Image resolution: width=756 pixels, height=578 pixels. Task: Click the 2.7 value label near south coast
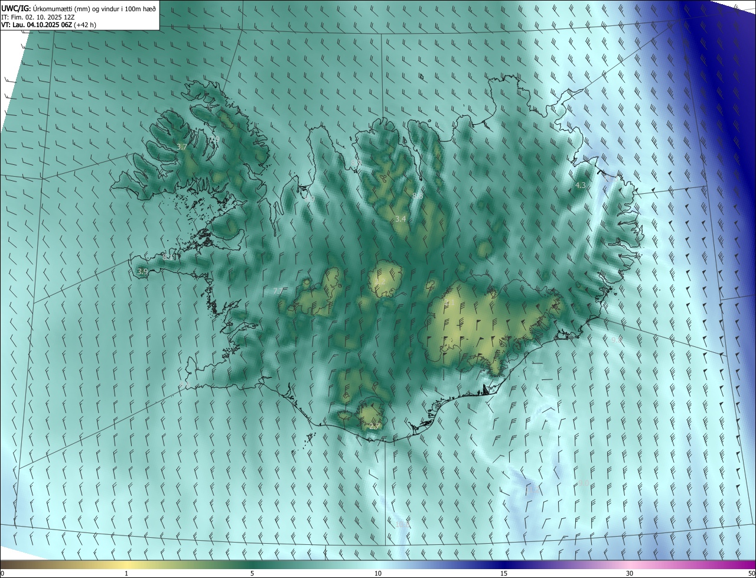[374, 426]
